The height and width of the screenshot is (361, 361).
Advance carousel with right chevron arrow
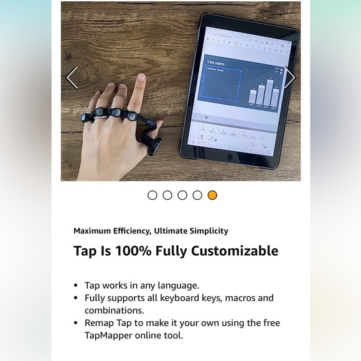tap(289, 78)
